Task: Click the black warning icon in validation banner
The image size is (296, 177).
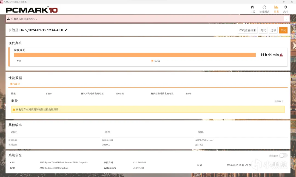Action: click(x=8, y=19)
